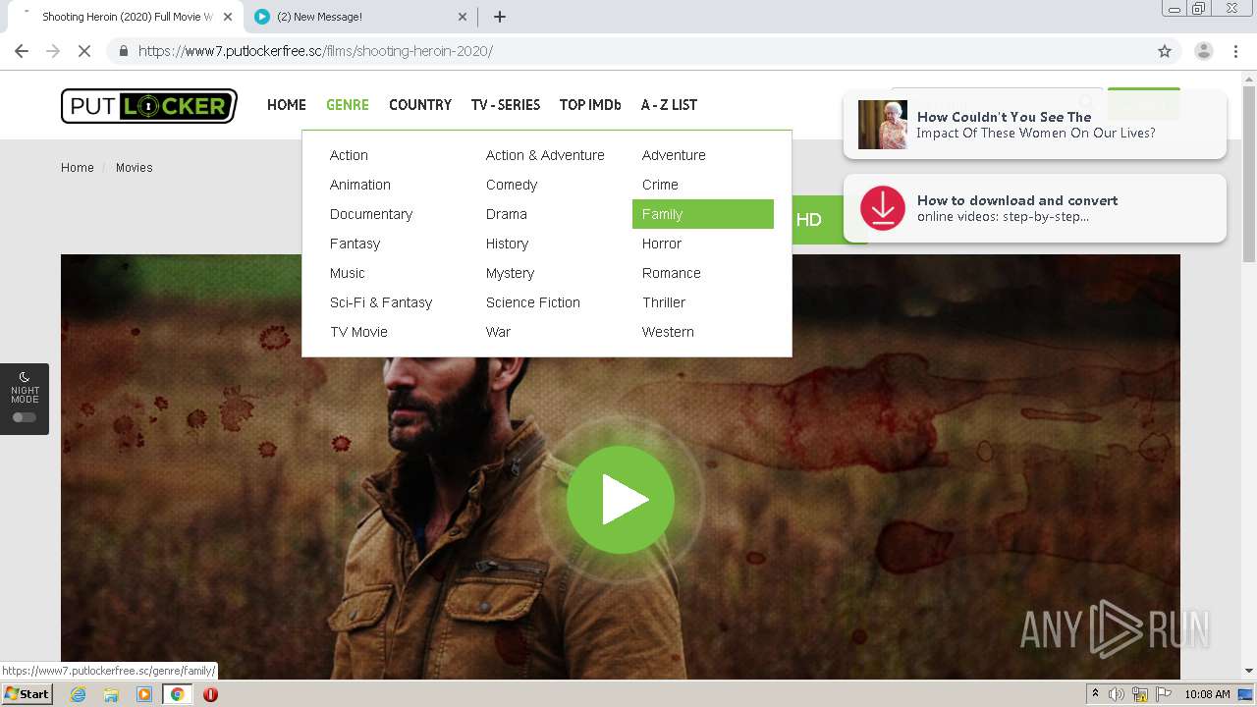Image resolution: width=1257 pixels, height=707 pixels.
Task: Open media player from taskbar
Action: [144, 694]
